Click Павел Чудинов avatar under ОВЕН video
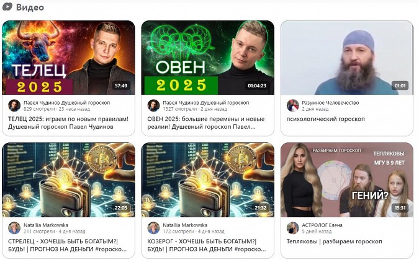 [153, 105]
